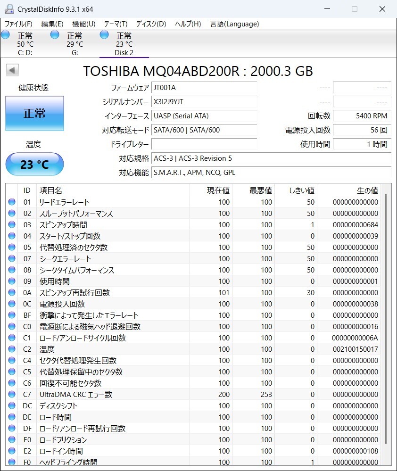Click status icon of row C0 電源断による磁気ヘッド退避回数

[12, 326]
